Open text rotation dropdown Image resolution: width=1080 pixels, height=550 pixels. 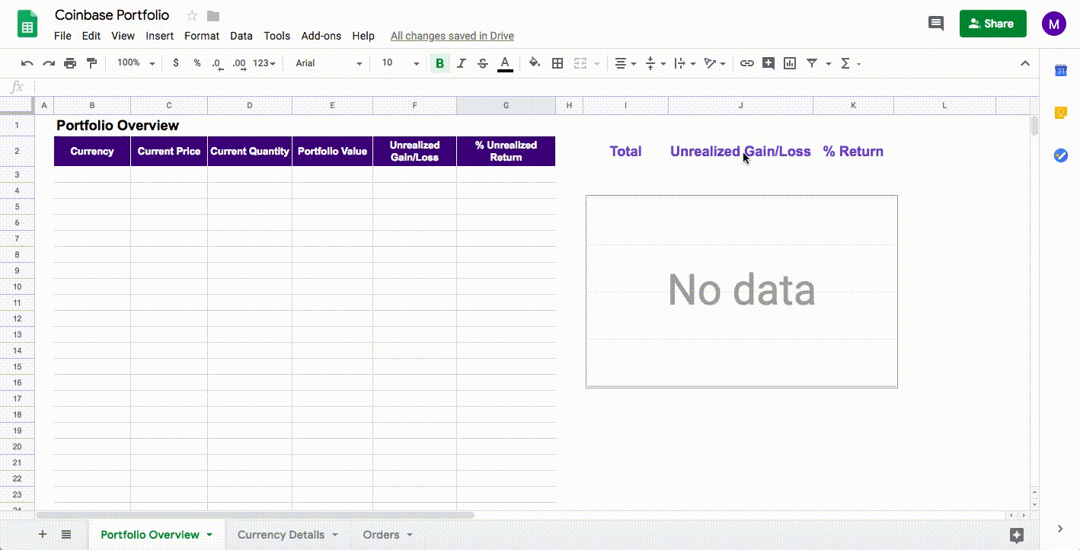[x=714, y=63]
